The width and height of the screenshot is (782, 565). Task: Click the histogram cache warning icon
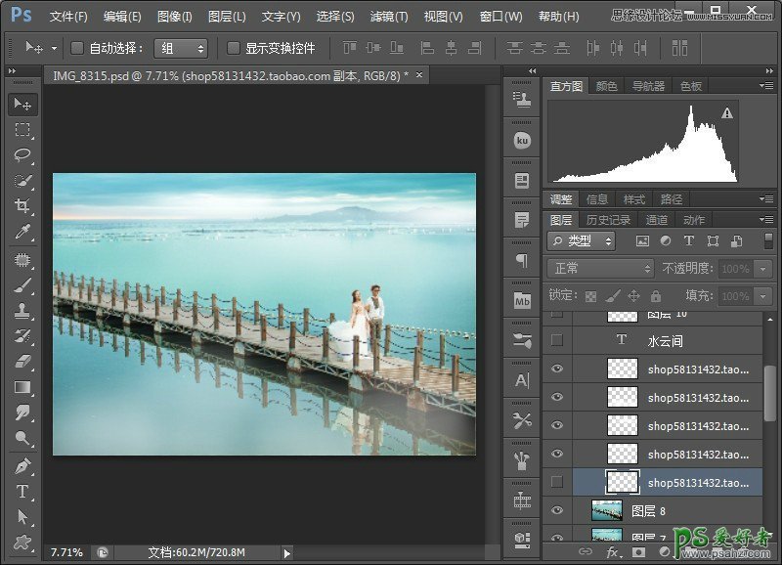pos(727,113)
